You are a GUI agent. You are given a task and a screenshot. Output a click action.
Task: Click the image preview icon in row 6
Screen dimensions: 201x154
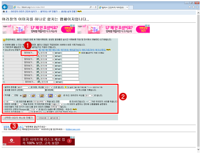coord(38,69)
